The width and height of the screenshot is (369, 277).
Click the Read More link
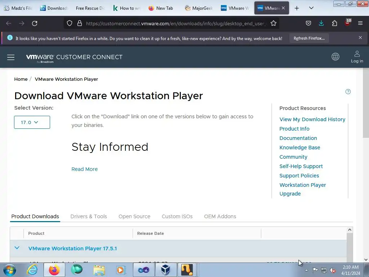pyautogui.click(x=84, y=169)
